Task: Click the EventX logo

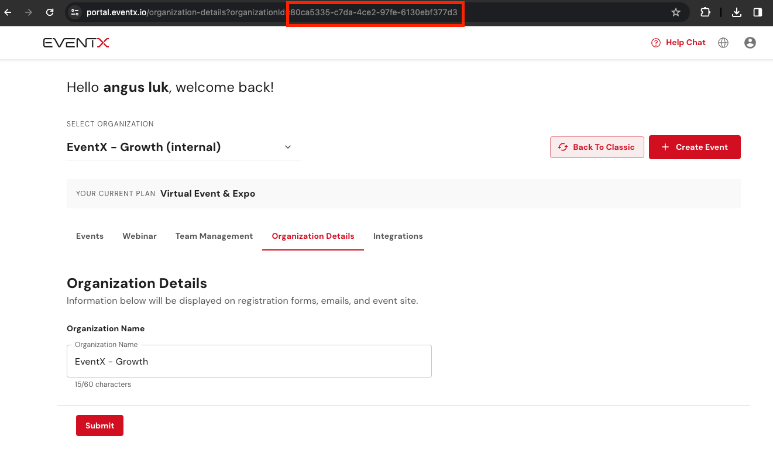Action: tap(76, 43)
